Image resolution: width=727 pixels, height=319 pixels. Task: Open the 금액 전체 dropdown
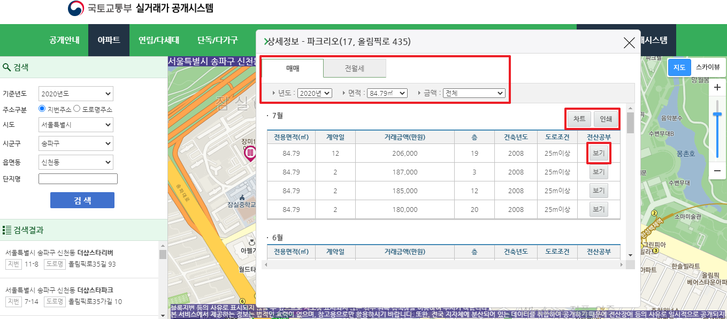coord(474,93)
